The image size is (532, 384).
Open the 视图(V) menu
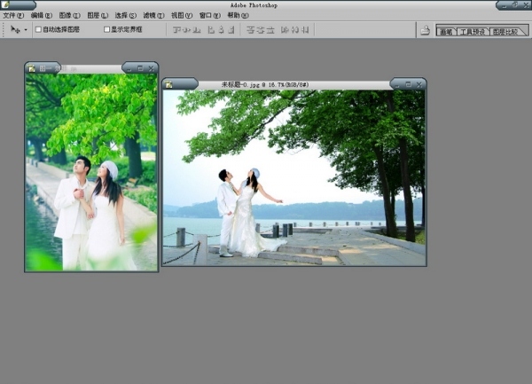click(182, 15)
